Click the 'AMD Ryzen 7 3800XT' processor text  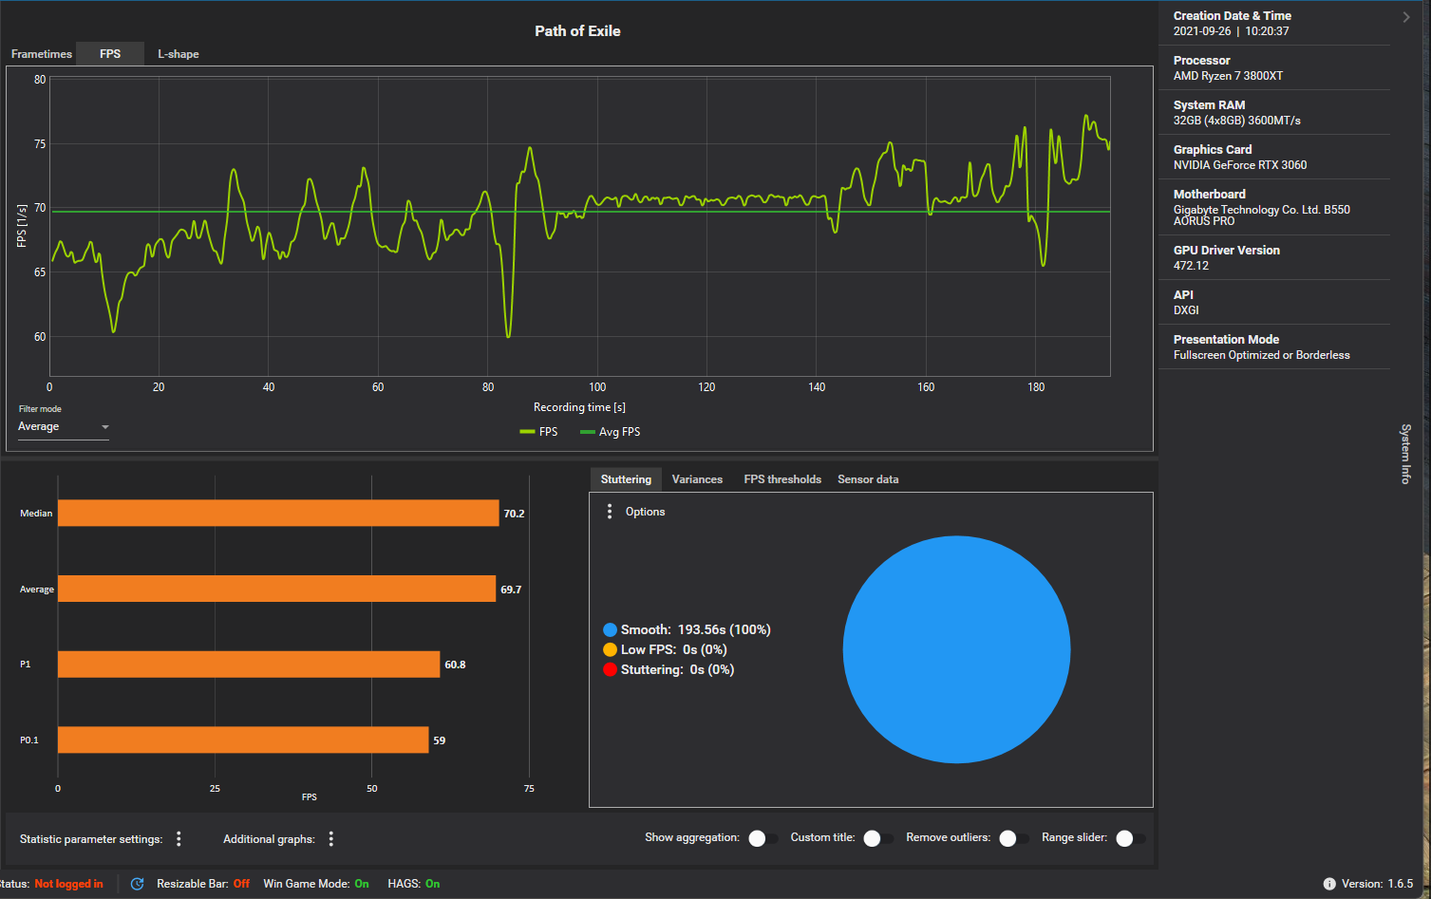coord(1228,76)
